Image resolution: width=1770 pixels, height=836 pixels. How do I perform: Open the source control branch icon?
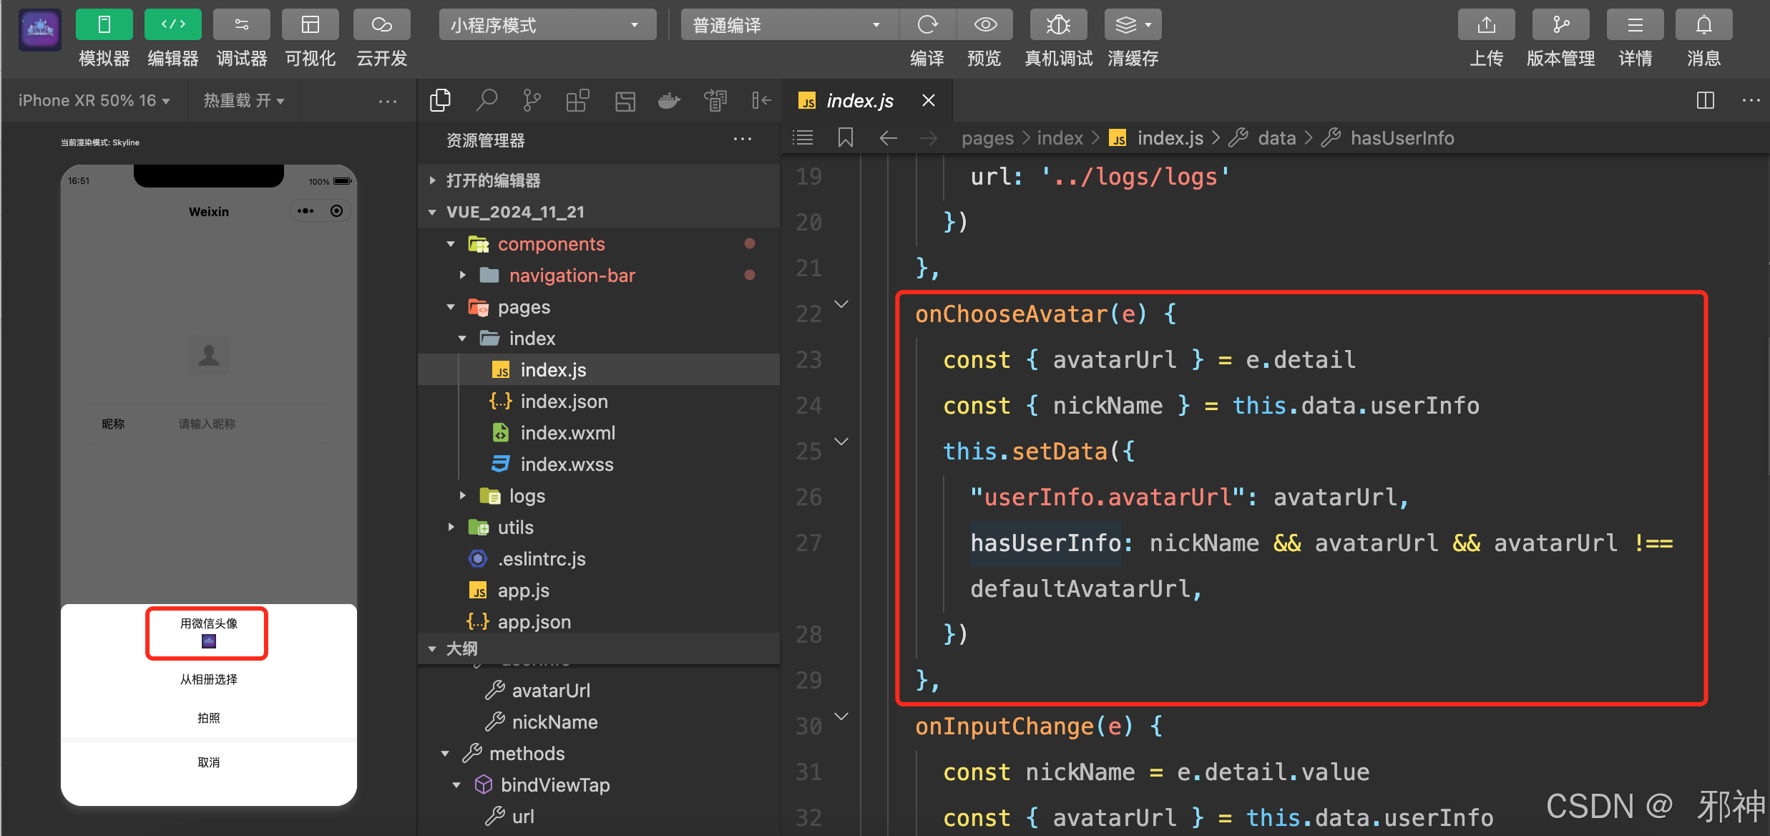coord(532,100)
